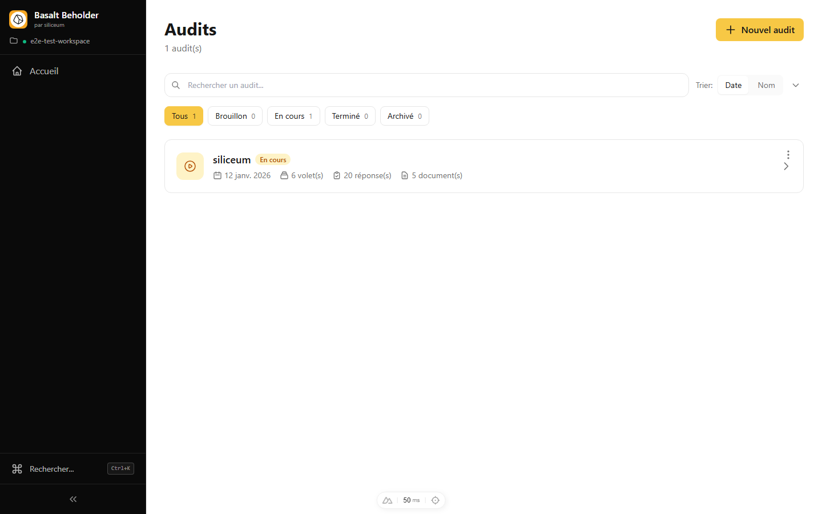Focus the Rechercher un audit search field
Image resolution: width=822 pixels, height=514 pixels.
click(x=426, y=85)
